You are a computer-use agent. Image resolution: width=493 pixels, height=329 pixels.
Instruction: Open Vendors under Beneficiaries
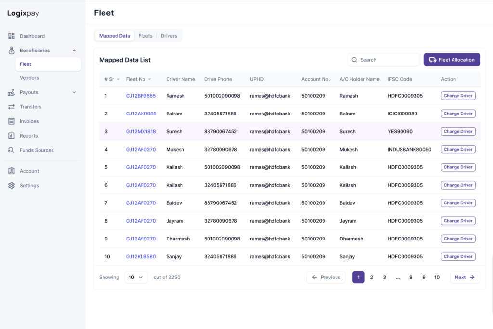tap(29, 78)
